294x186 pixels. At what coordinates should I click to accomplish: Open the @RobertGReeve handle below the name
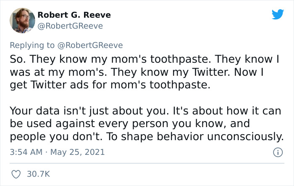70,26
